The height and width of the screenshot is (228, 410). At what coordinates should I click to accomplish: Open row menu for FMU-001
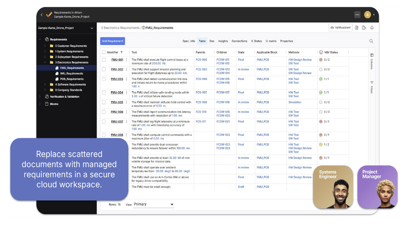coord(126,60)
